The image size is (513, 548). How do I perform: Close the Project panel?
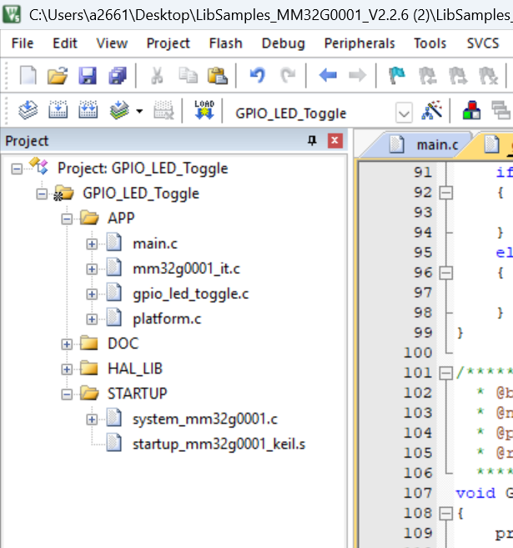coord(334,141)
